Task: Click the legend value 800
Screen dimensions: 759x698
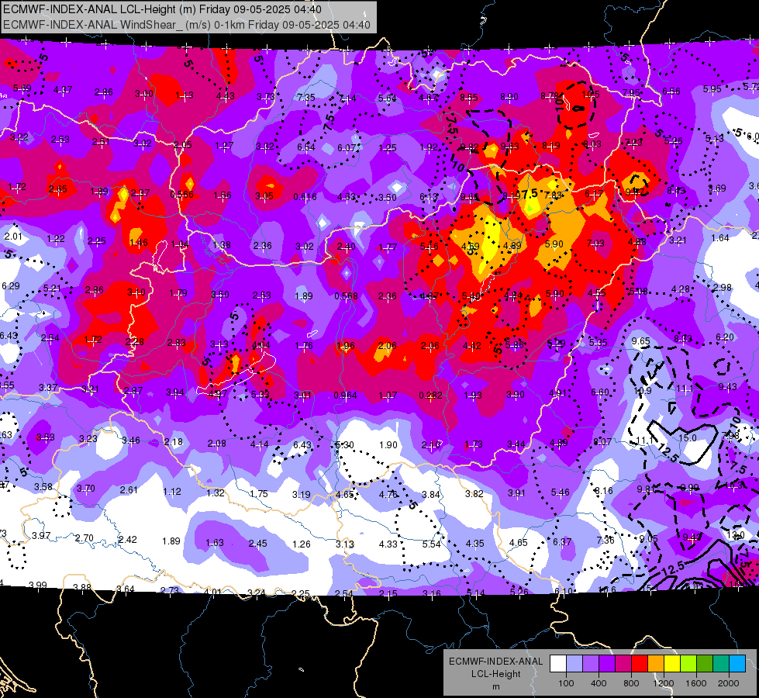Action: point(631,683)
